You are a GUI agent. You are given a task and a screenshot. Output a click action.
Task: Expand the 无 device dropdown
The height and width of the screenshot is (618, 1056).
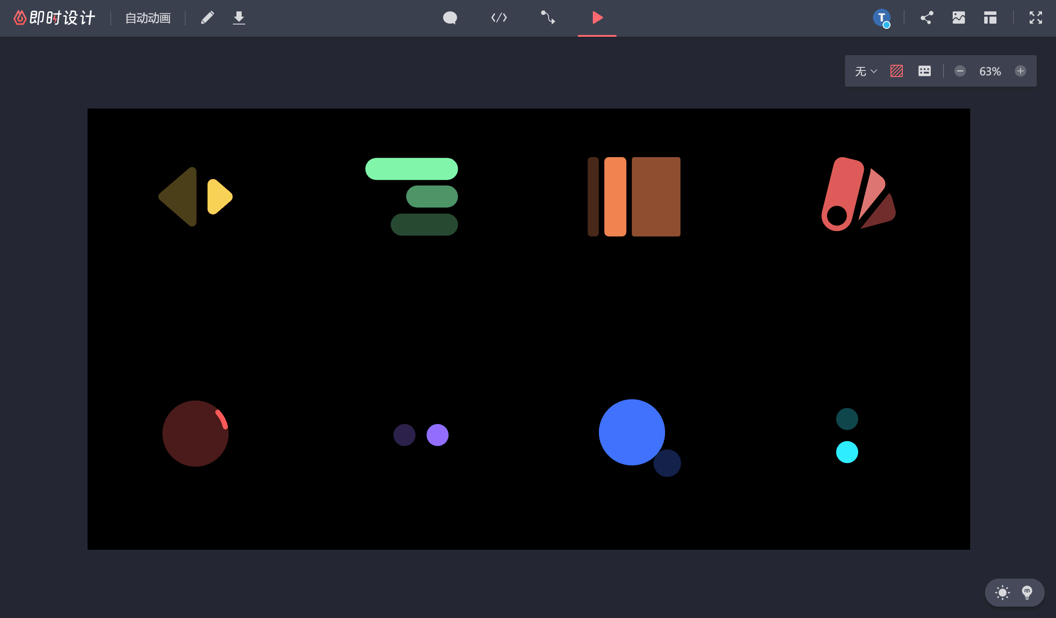pos(866,71)
